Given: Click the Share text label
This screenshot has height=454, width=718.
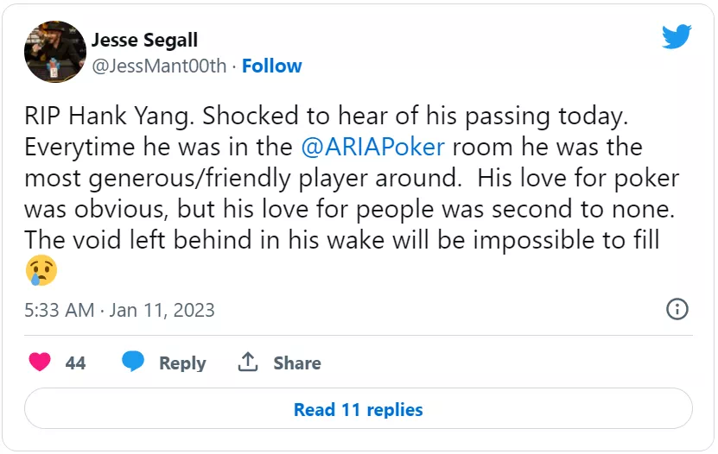Looking at the screenshot, I should 297,363.
